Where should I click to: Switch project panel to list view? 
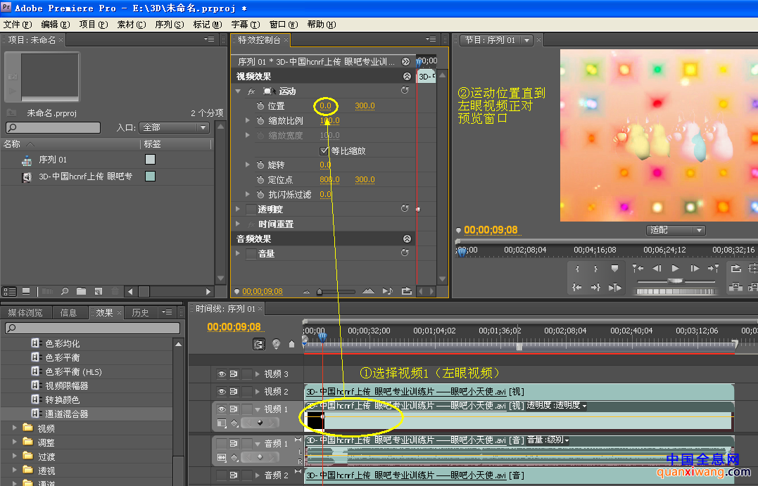tap(10, 291)
